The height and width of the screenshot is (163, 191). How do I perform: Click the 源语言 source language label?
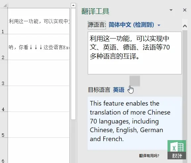[x=97, y=25]
